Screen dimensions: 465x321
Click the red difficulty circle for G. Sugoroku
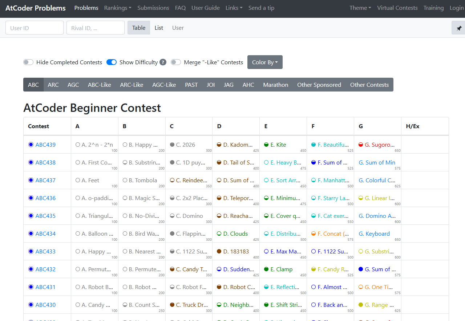tap(361, 145)
